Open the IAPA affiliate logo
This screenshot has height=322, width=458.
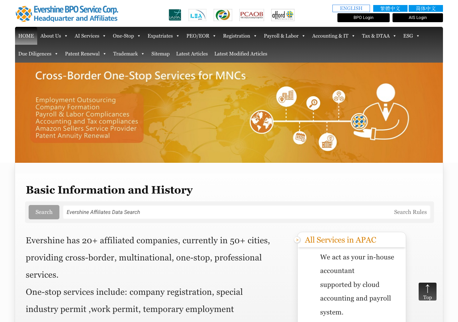[x=175, y=15]
